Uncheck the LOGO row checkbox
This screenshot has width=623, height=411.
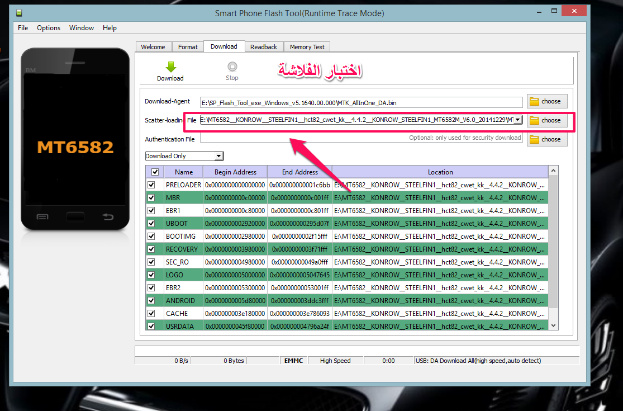coord(151,275)
